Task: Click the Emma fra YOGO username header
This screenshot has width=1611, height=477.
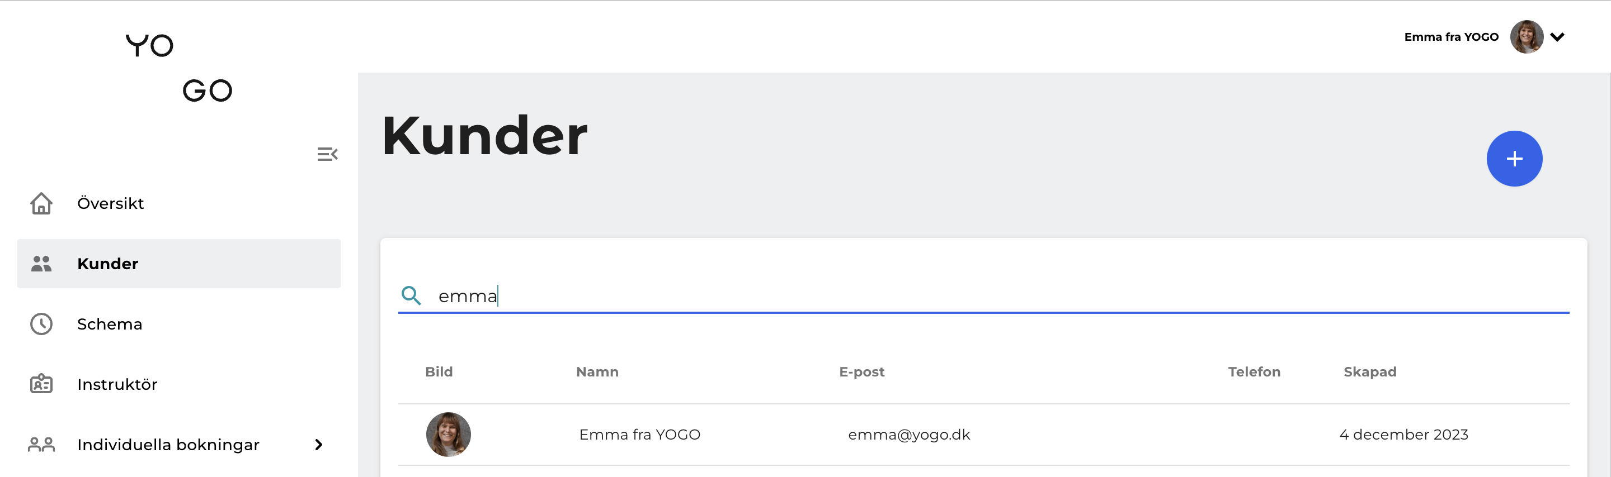Action: 1451,37
